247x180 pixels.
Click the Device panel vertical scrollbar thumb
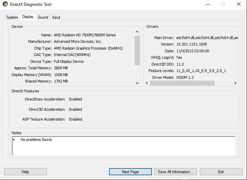click(137, 50)
